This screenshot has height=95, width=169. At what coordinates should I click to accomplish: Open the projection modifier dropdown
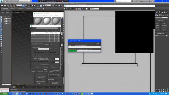(44, 49)
